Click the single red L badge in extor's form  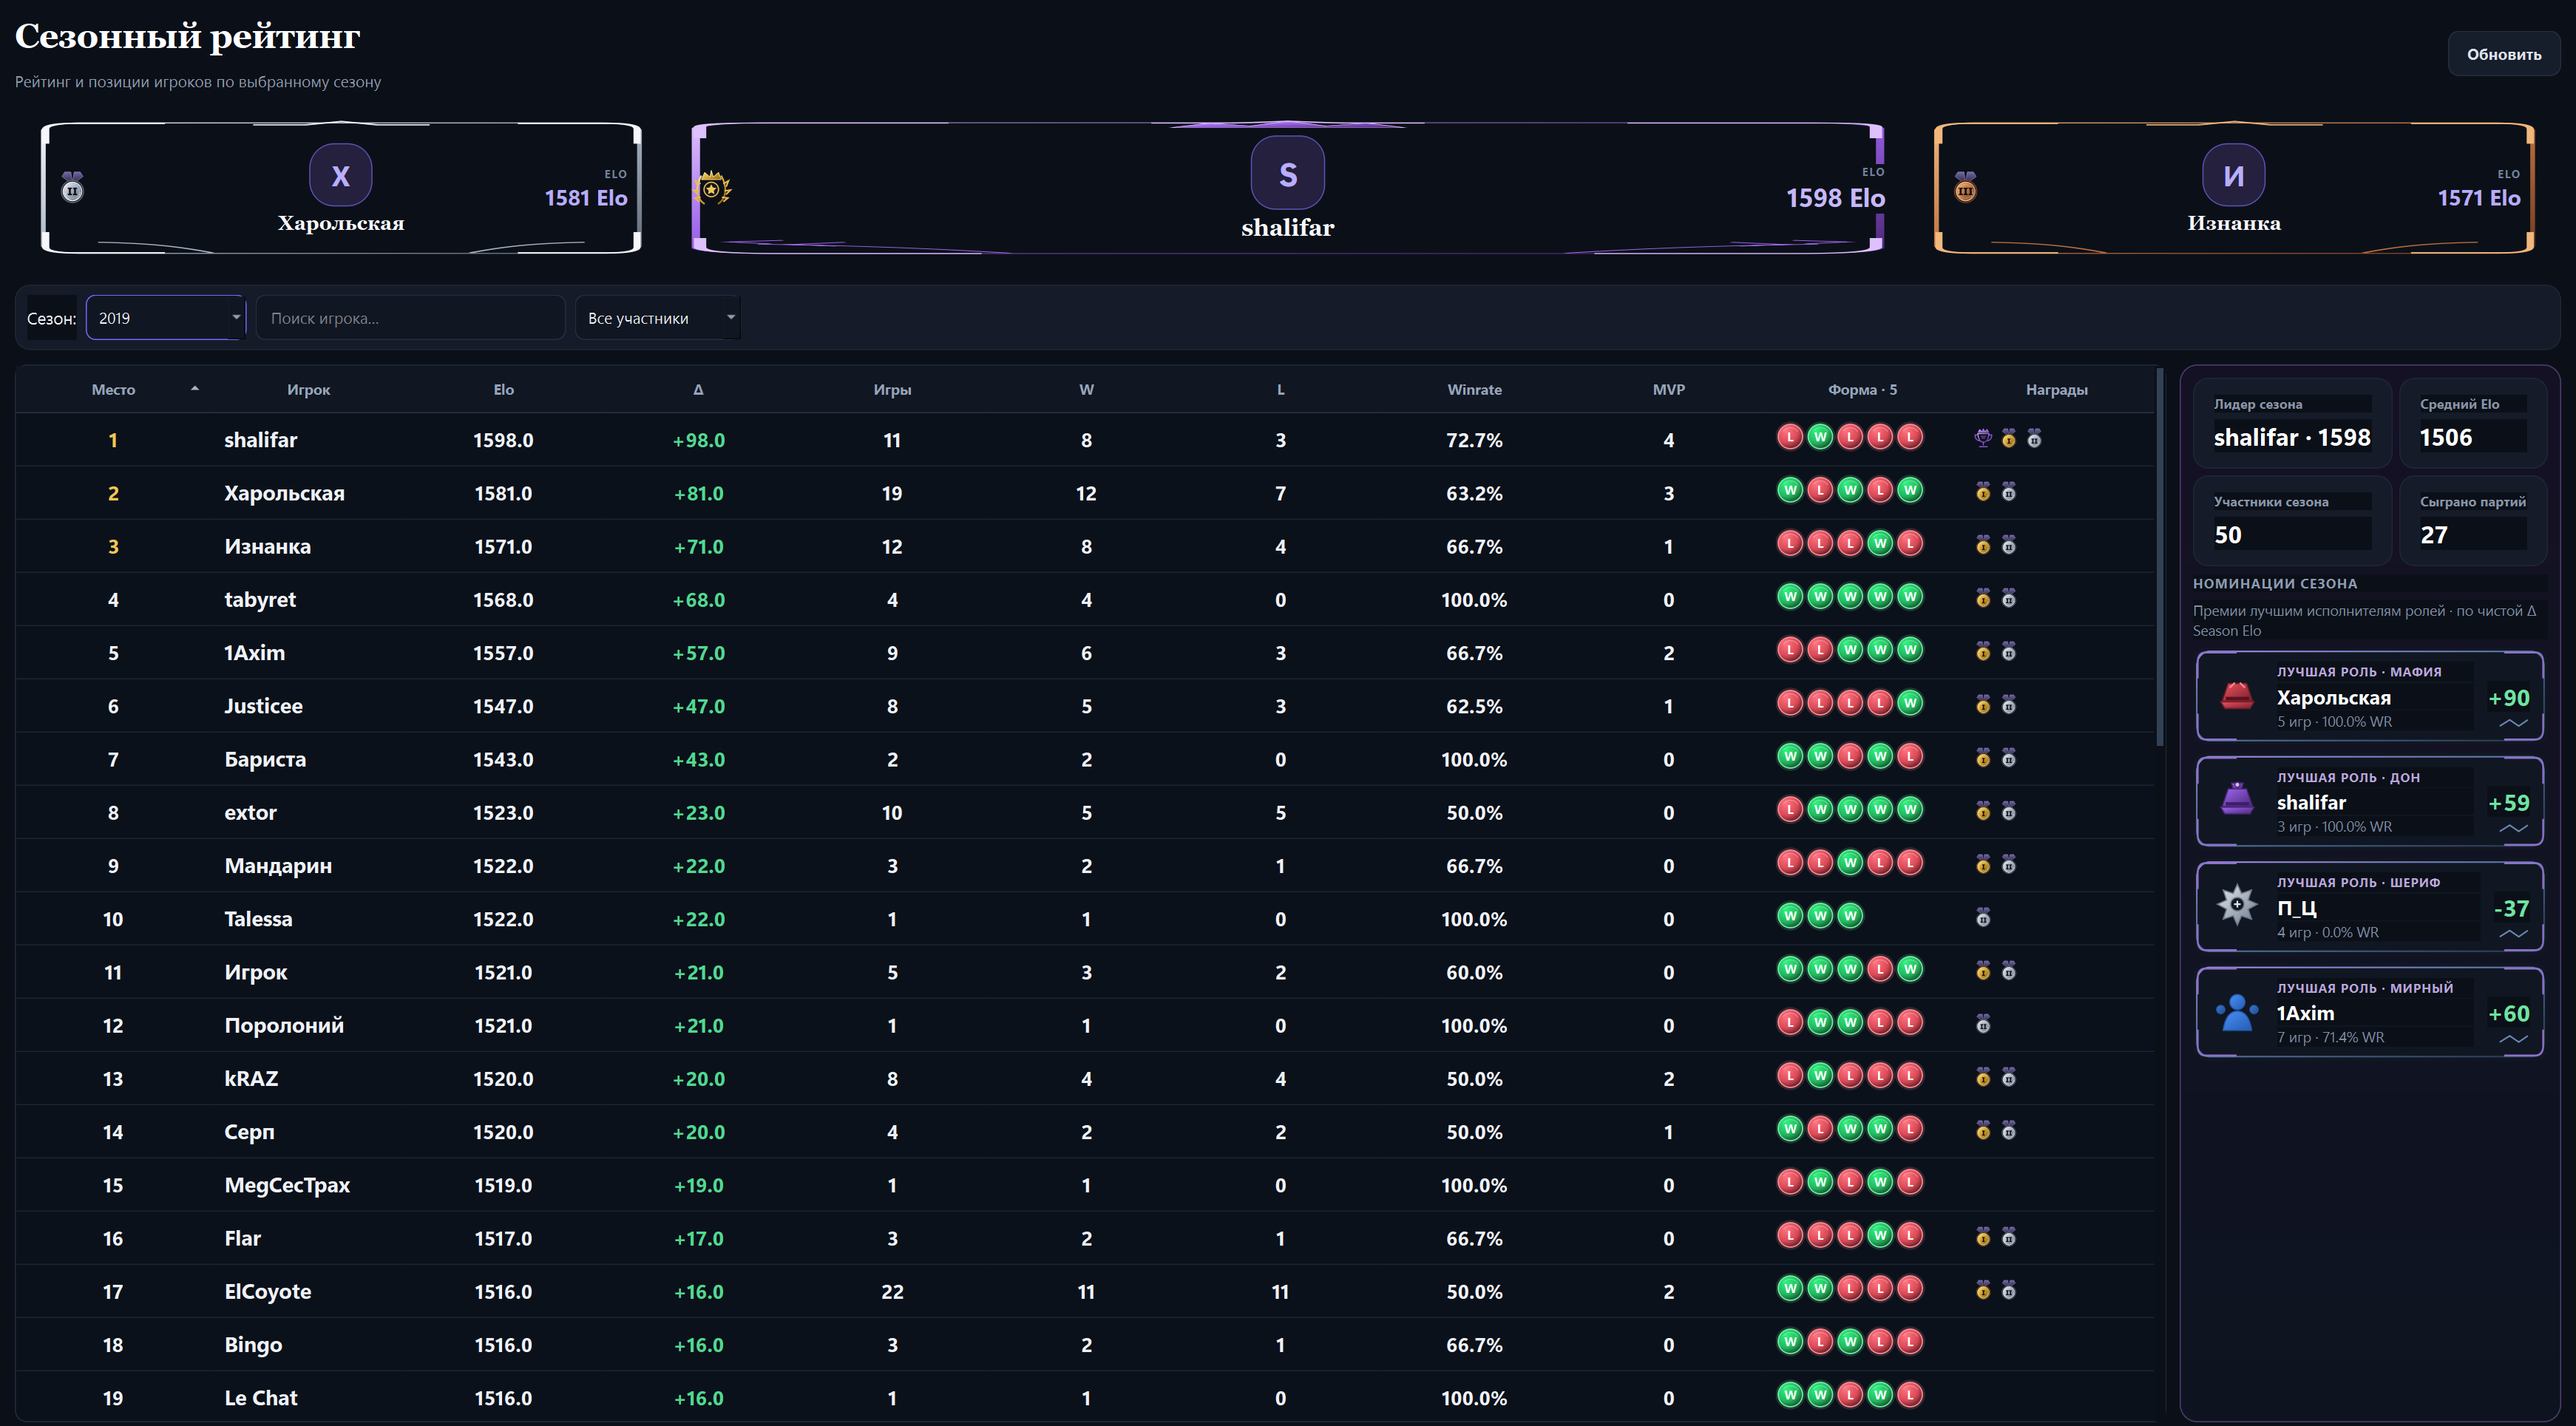(1790, 809)
